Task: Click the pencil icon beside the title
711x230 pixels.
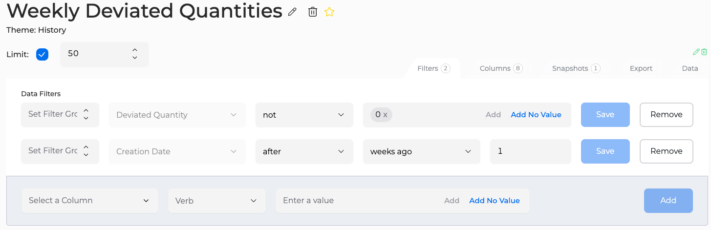Action: pyautogui.click(x=292, y=12)
